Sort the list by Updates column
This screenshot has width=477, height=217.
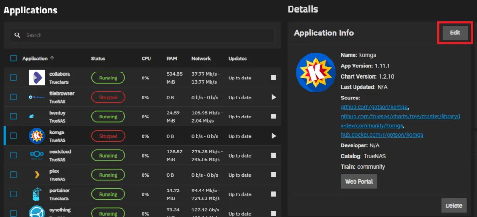click(x=237, y=59)
